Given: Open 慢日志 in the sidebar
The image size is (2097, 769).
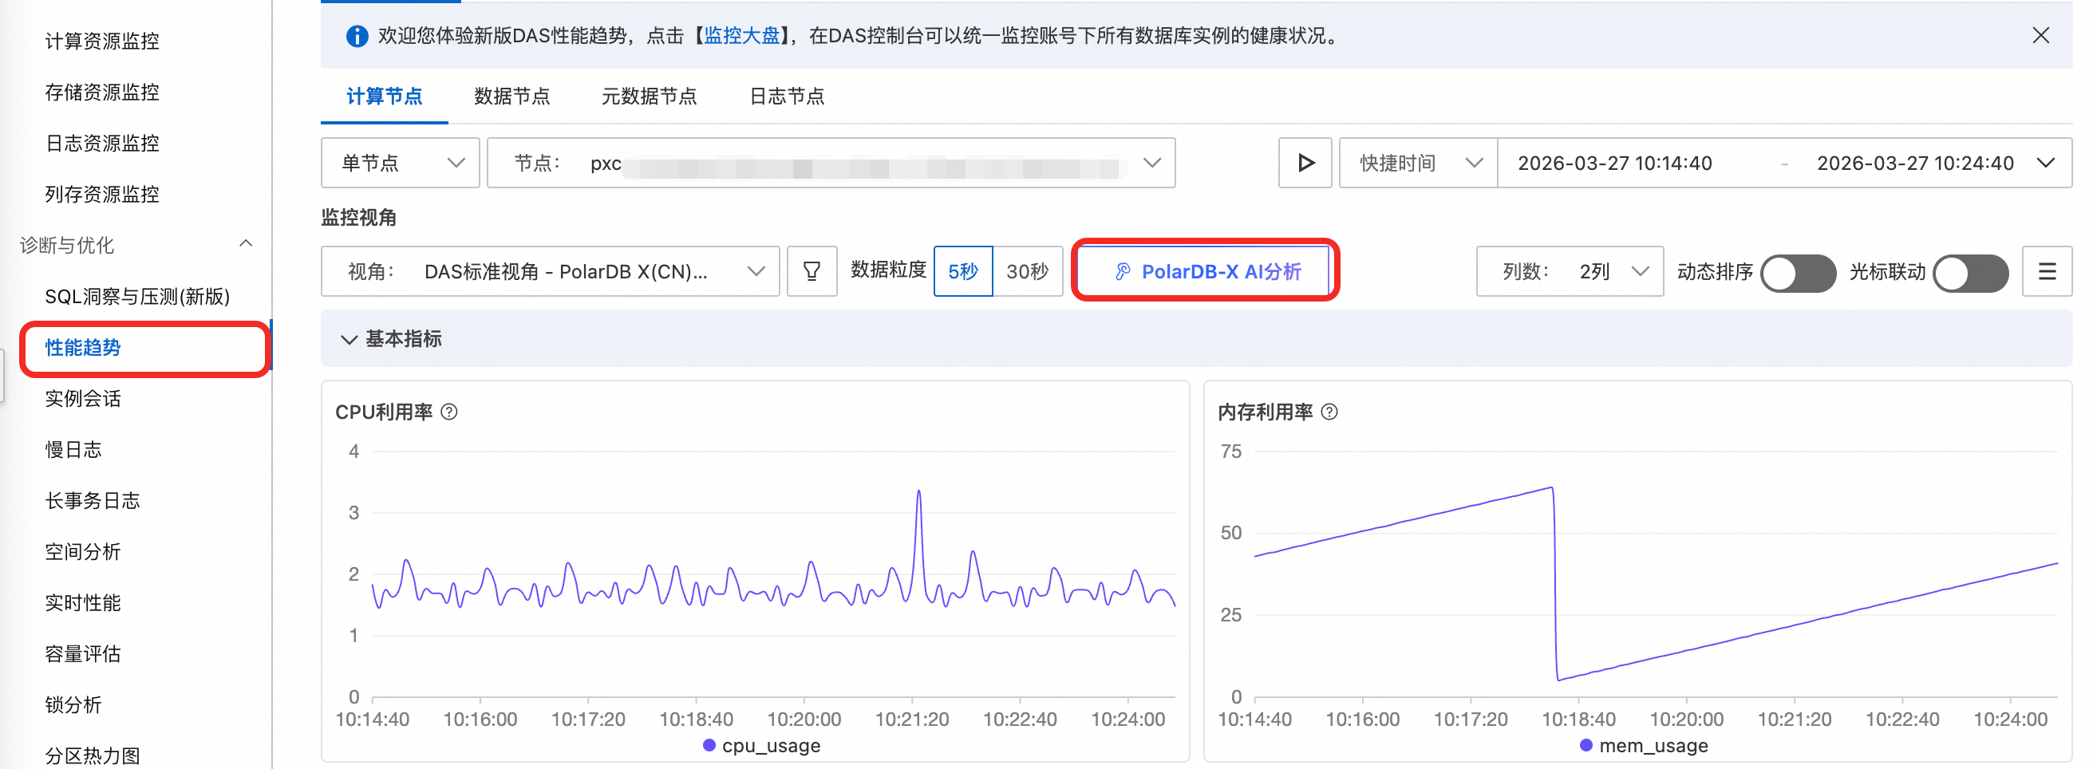Looking at the screenshot, I should pos(73,449).
